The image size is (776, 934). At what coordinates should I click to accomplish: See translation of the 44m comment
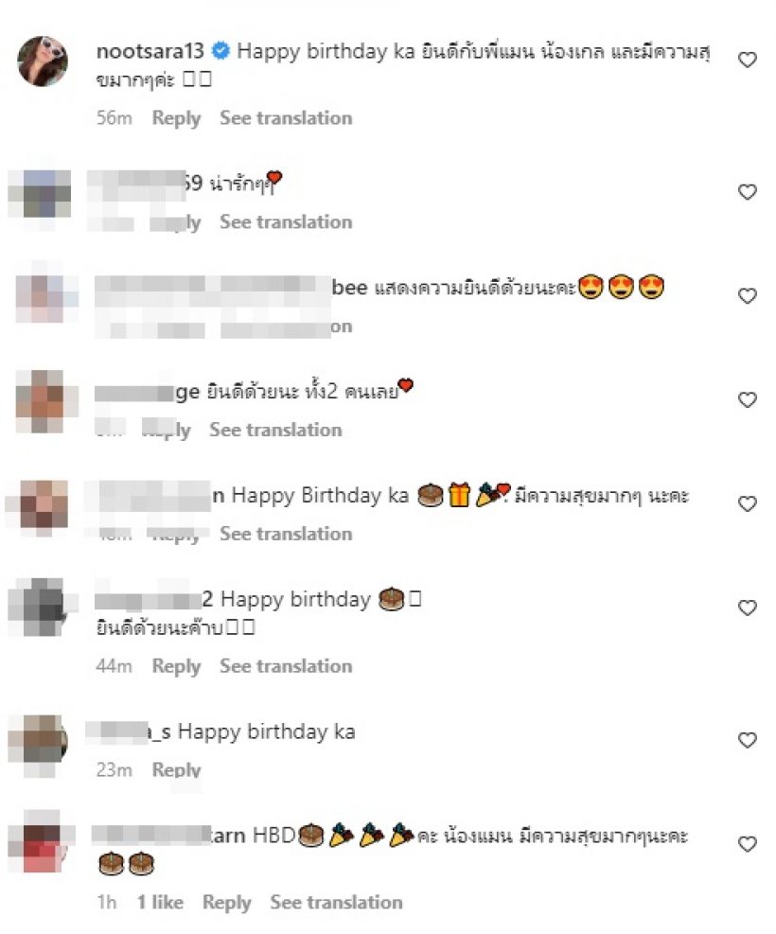[286, 666]
